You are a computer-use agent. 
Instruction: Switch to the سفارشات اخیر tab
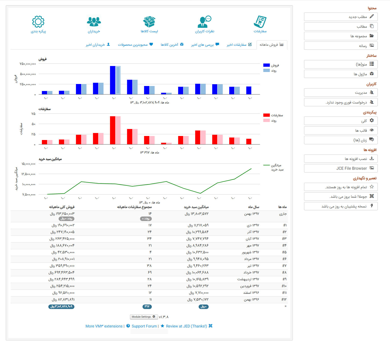pos(239,45)
